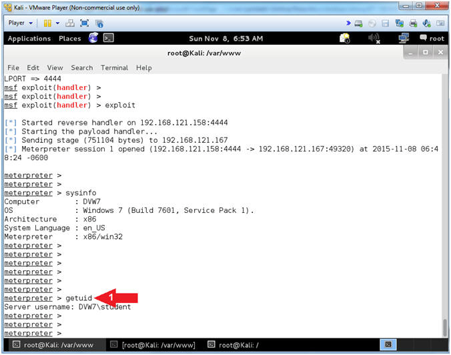This screenshot has width=451, height=355.
Task: Click the CD/DVD drive device icon
Action: click(372, 23)
